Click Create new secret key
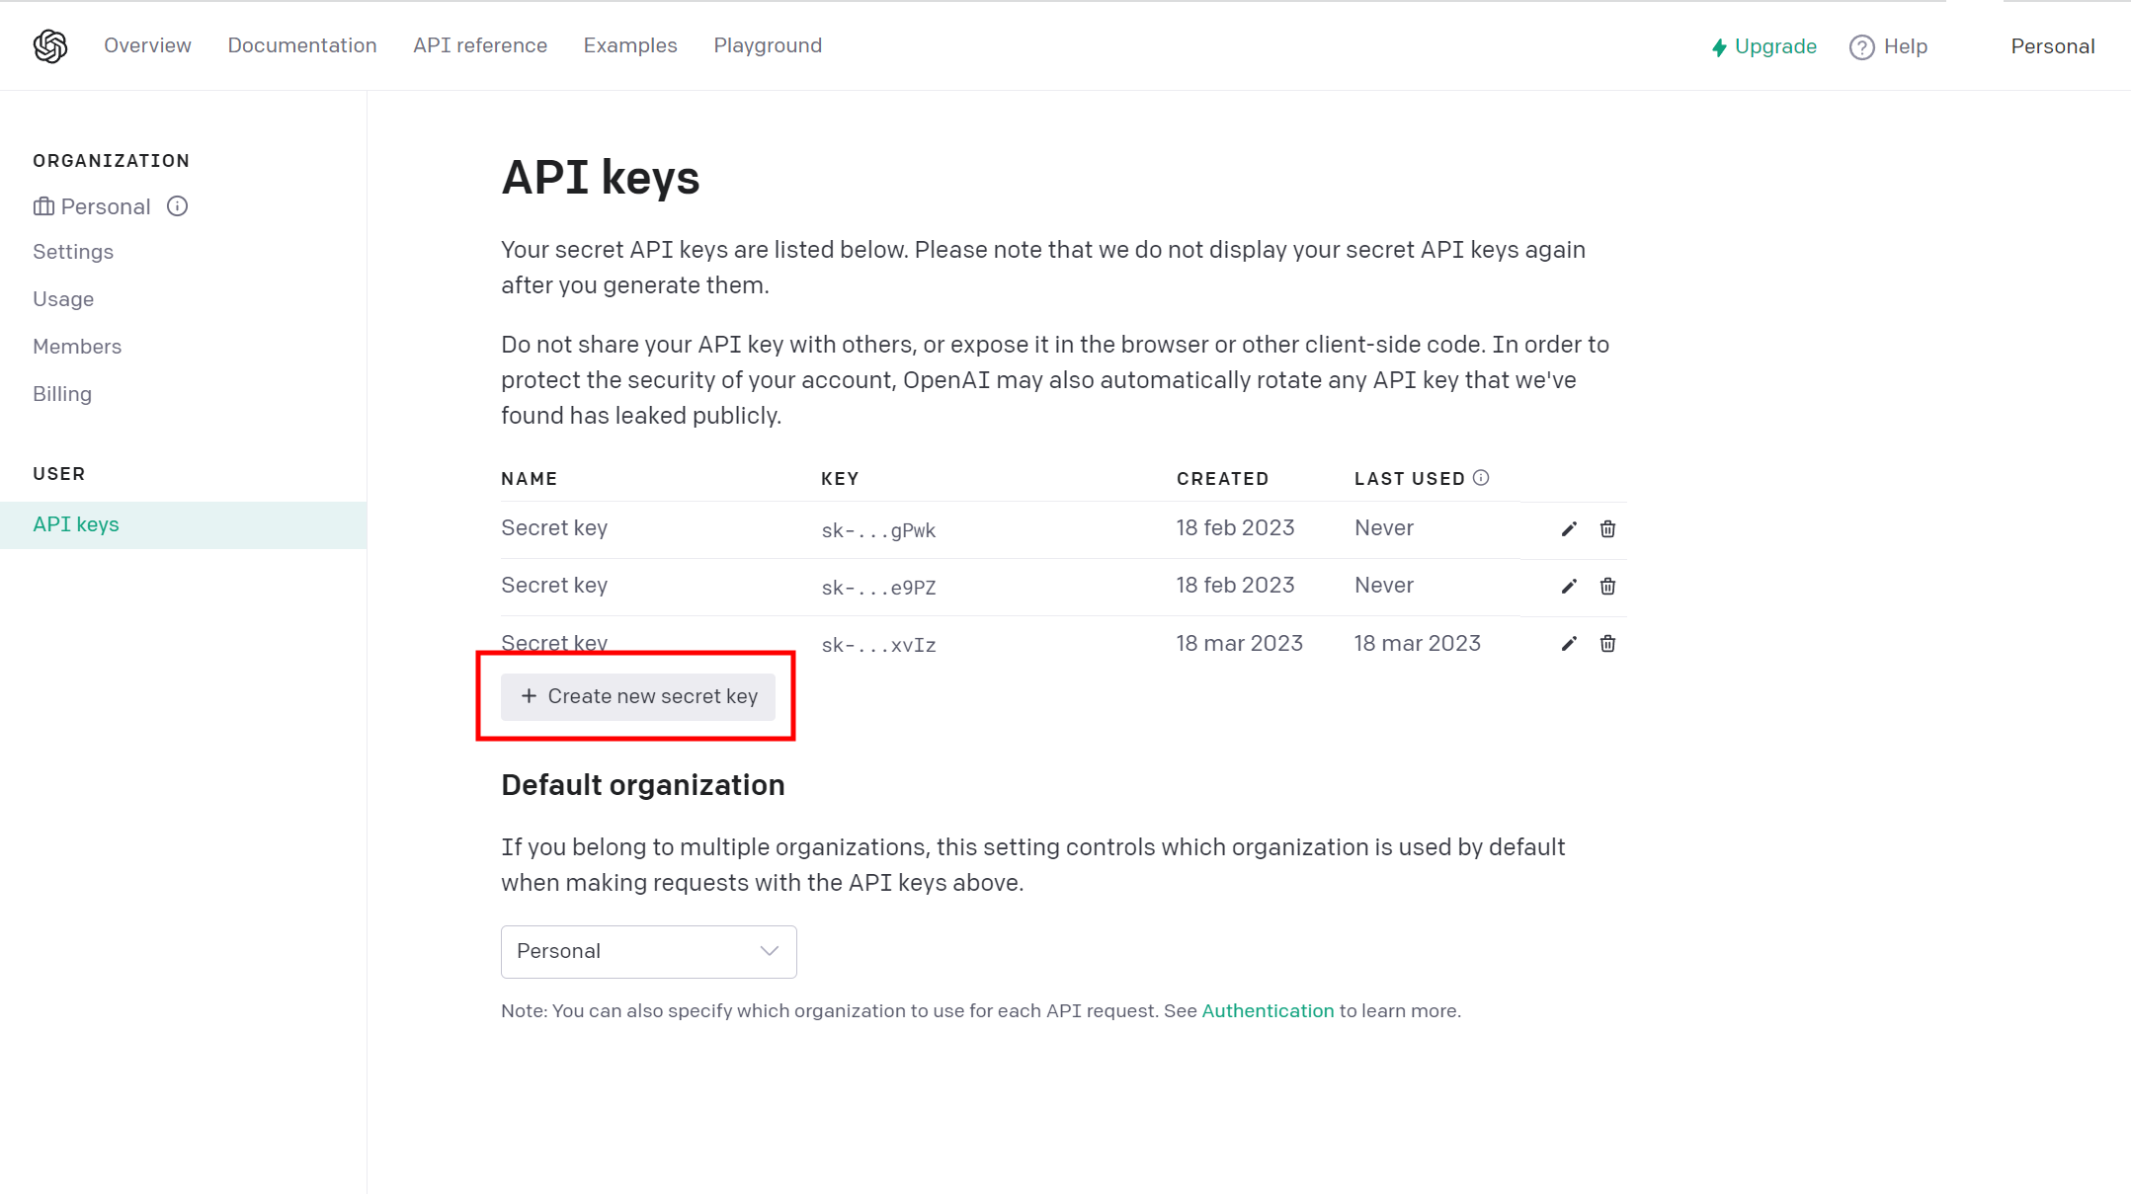 [x=636, y=695]
